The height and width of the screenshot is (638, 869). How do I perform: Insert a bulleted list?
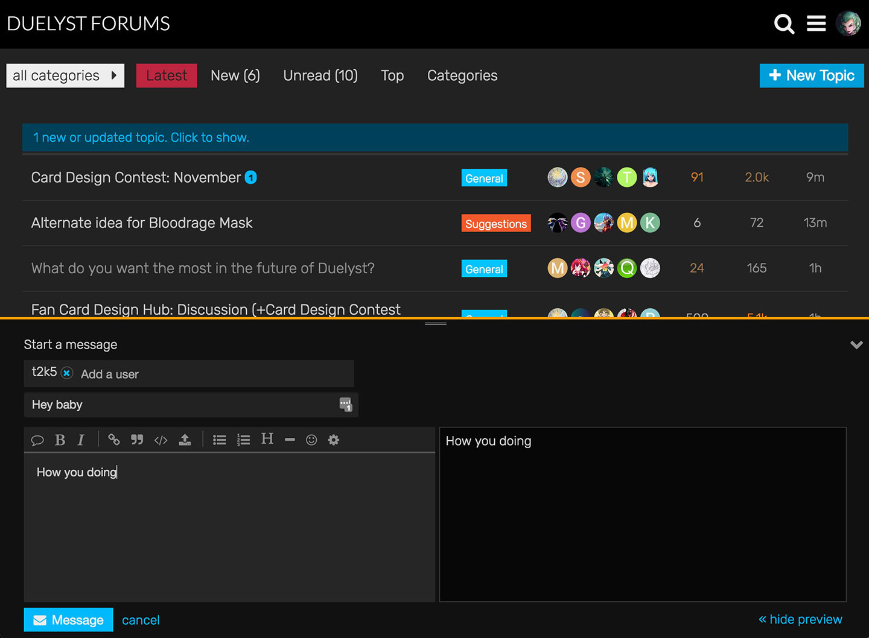tap(220, 440)
